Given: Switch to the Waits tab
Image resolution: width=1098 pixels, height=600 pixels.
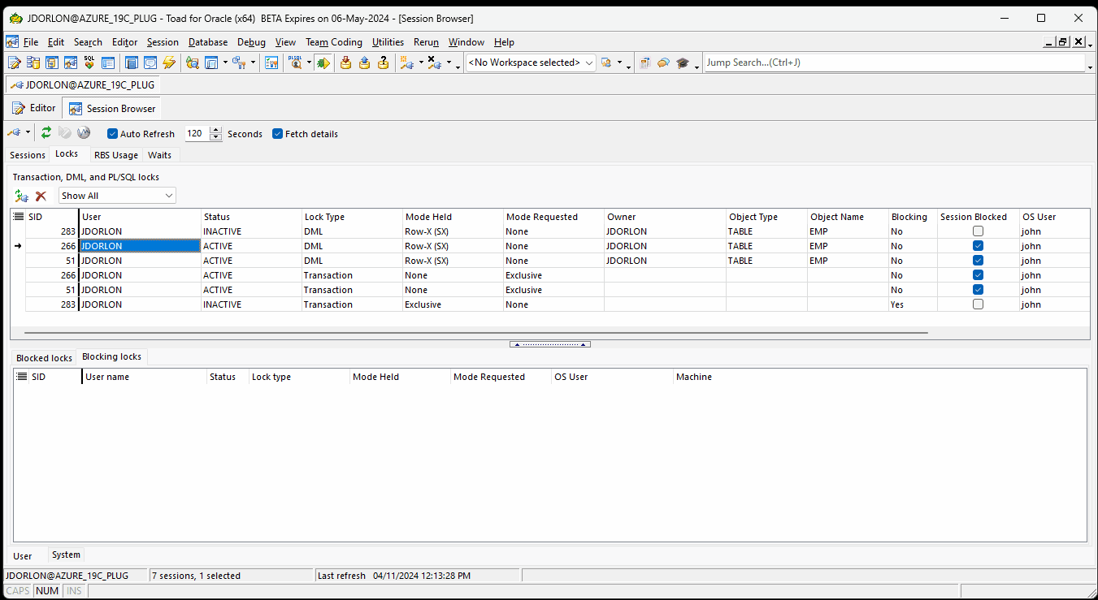Looking at the screenshot, I should point(159,155).
